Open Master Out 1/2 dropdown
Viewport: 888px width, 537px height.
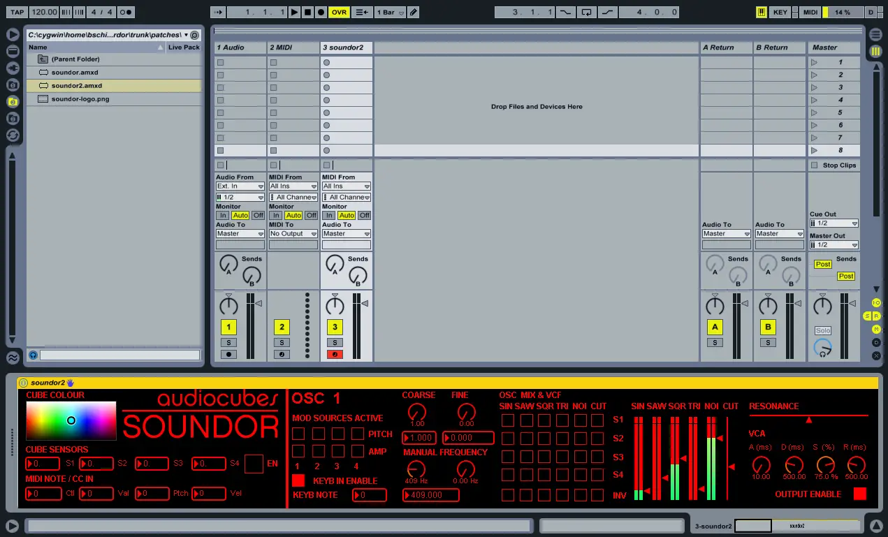[x=834, y=245]
